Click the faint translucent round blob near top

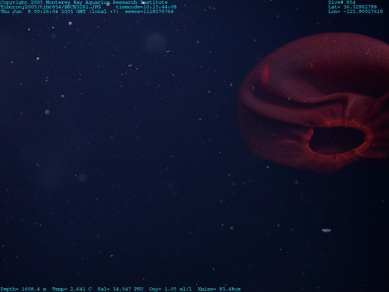coord(156,43)
